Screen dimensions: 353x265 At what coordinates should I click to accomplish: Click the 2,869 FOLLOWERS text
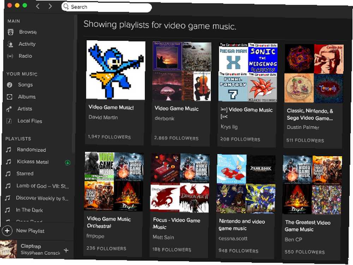tap(176, 138)
